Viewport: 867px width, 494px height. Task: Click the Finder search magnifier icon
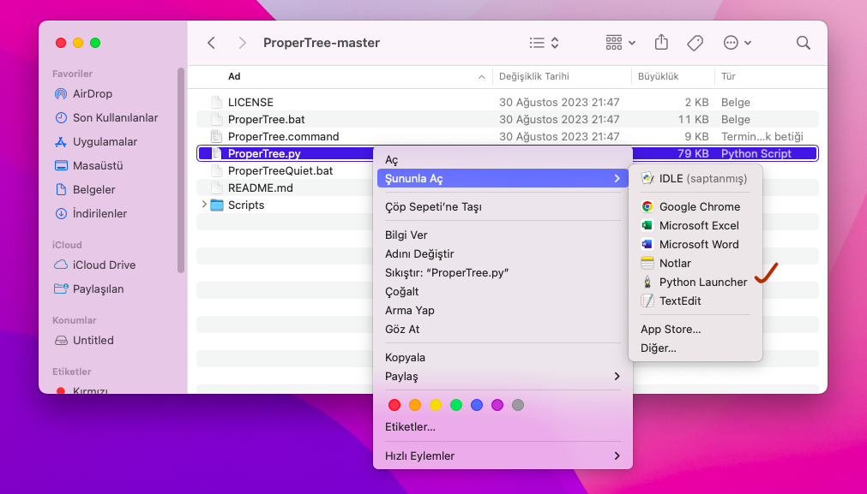click(803, 43)
